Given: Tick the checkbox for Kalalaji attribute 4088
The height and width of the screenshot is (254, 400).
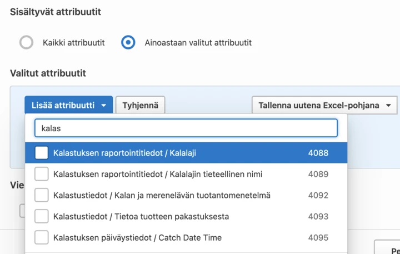Looking at the screenshot, I should pos(42,153).
